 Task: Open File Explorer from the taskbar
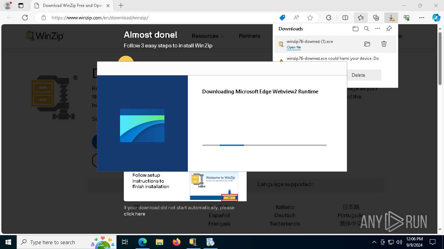(160, 242)
